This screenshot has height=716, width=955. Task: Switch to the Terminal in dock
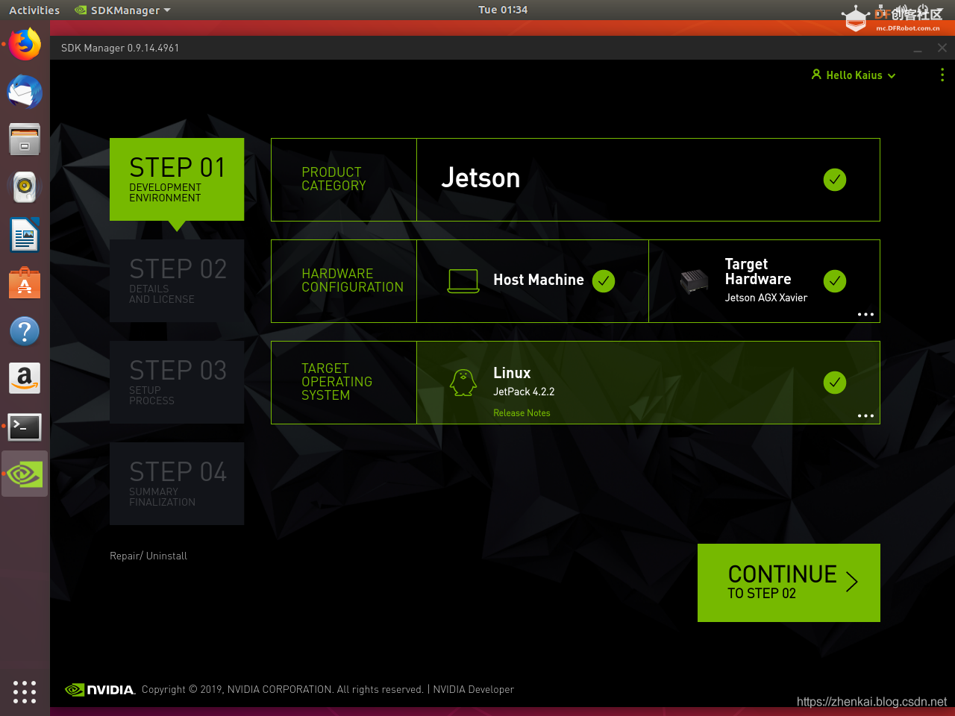coord(25,427)
